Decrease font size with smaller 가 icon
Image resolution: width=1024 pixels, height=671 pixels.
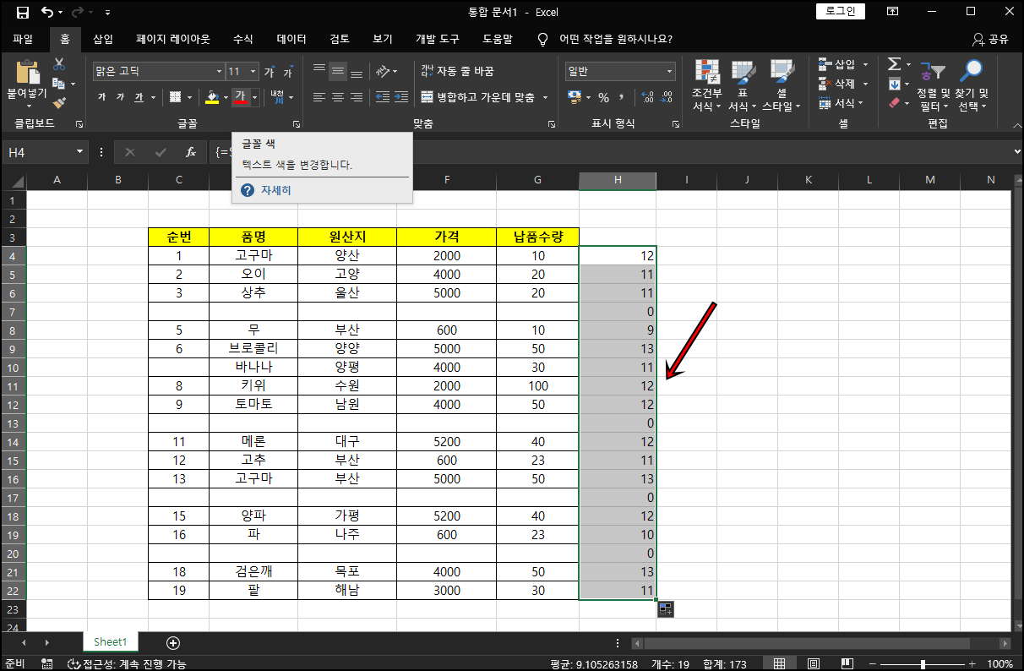(288, 72)
